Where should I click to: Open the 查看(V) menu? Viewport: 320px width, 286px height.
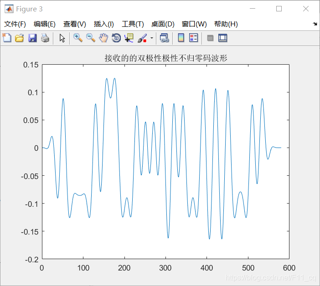74,24
